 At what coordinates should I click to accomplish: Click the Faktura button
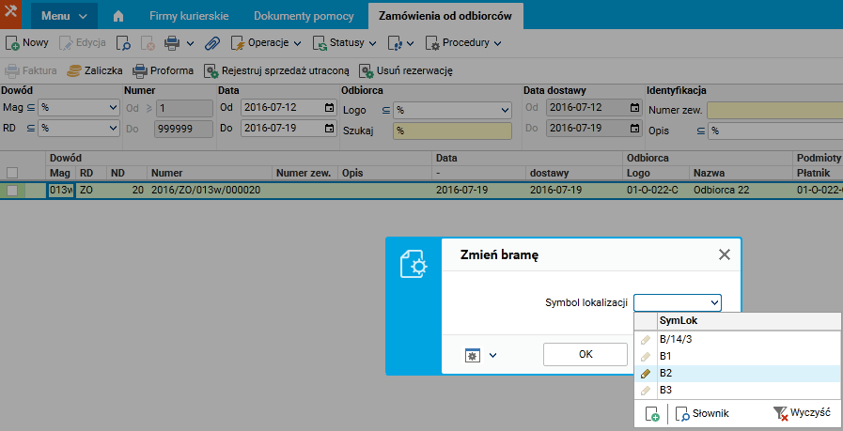tap(31, 71)
